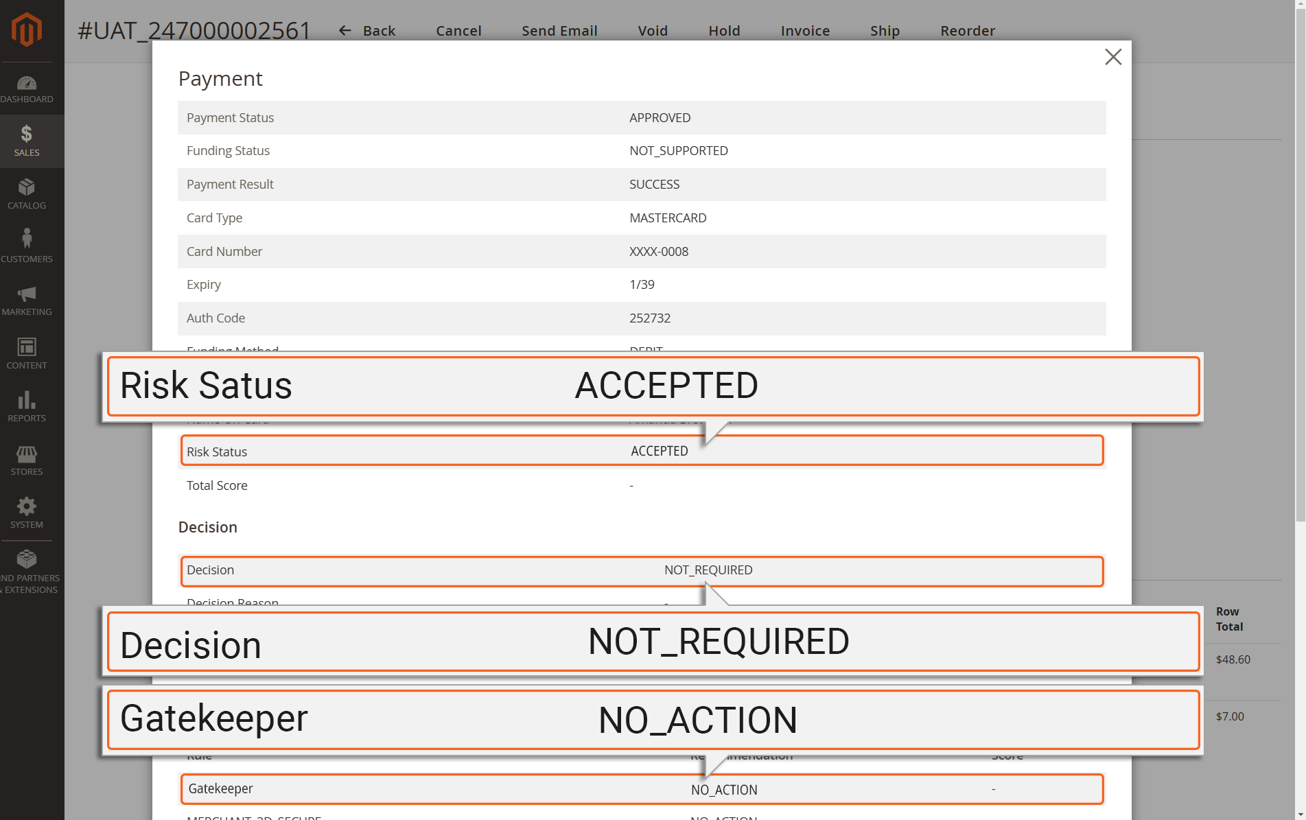Image resolution: width=1306 pixels, height=820 pixels.
Task: Click the Risk Status ACCEPTED row value
Action: [x=660, y=451]
